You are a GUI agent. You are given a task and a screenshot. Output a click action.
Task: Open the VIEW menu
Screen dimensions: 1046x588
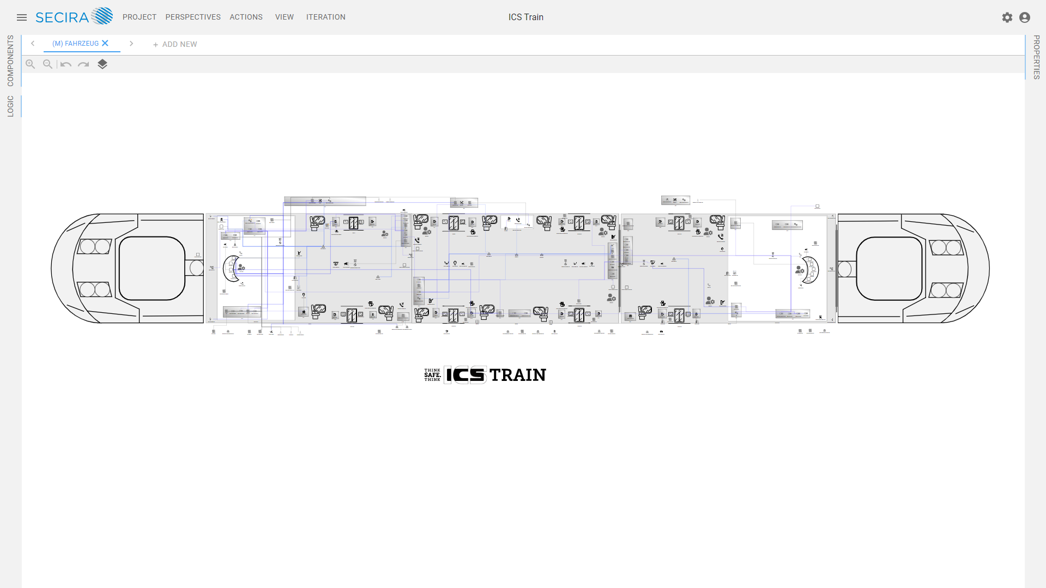[285, 17]
